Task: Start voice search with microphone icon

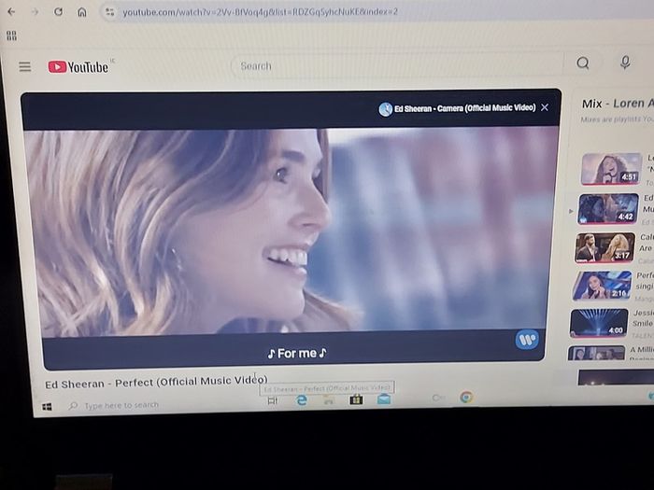Action: point(625,63)
